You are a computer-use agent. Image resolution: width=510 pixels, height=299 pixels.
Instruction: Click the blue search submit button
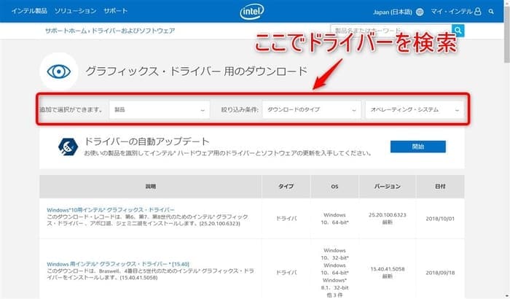click(458, 31)
